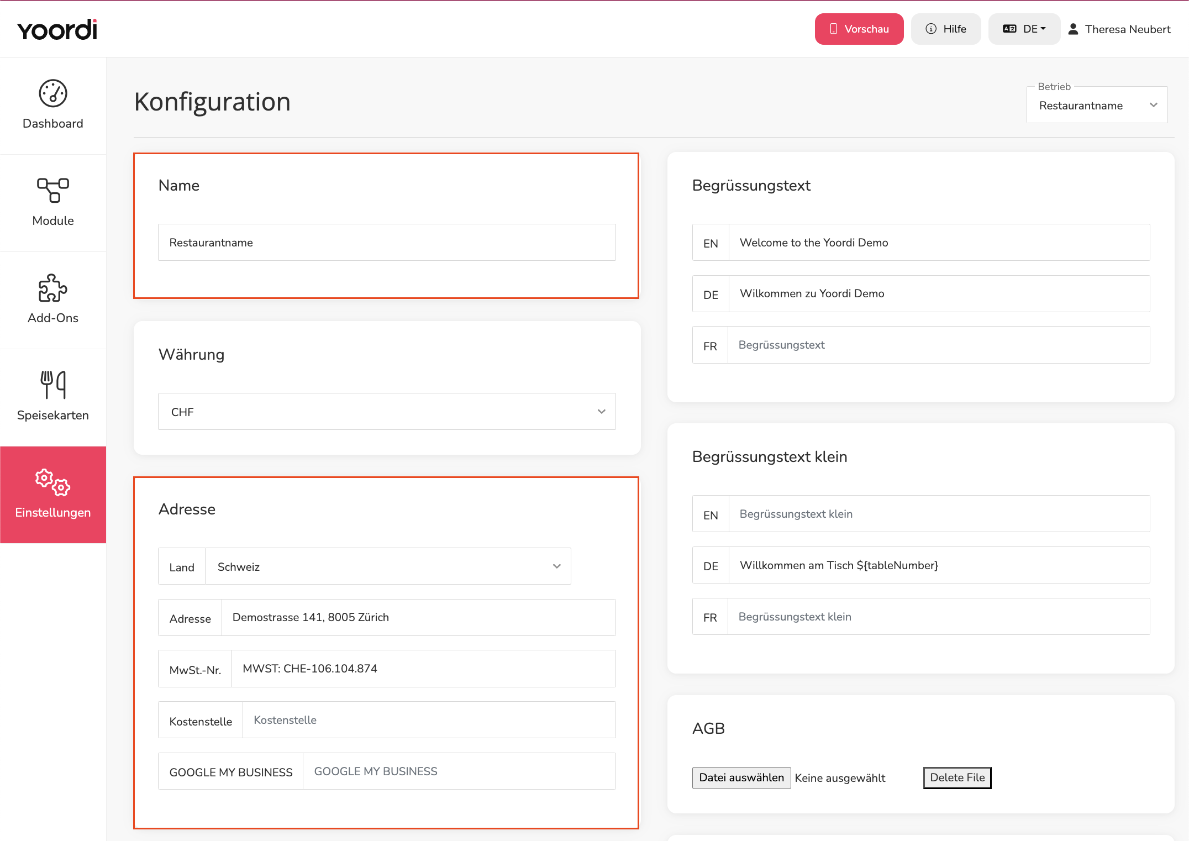Click the MwSt.-Nr. input field

click(423, 669)
